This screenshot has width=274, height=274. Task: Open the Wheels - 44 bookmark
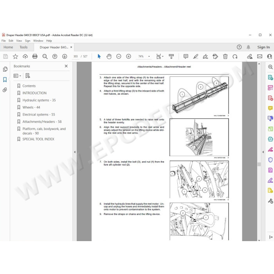point(31,107)
